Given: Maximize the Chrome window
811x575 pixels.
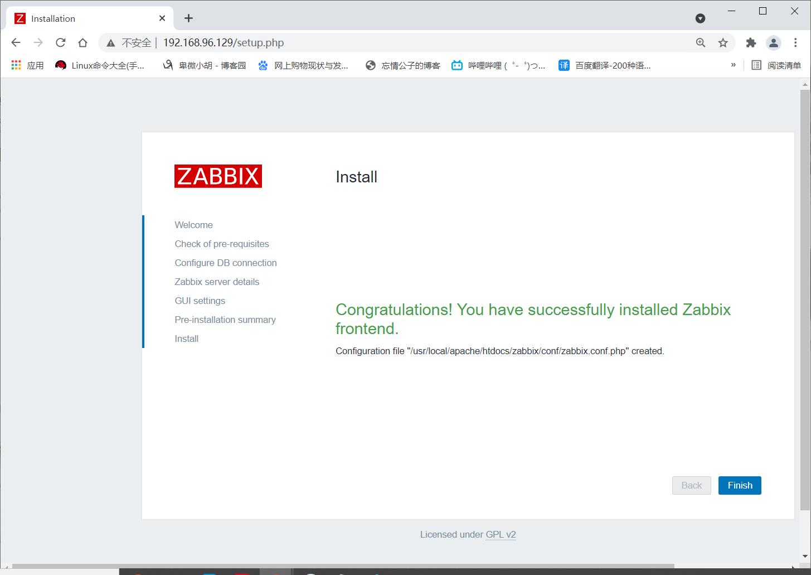Looking at the screenshot, I should click(x=763, y=11).
